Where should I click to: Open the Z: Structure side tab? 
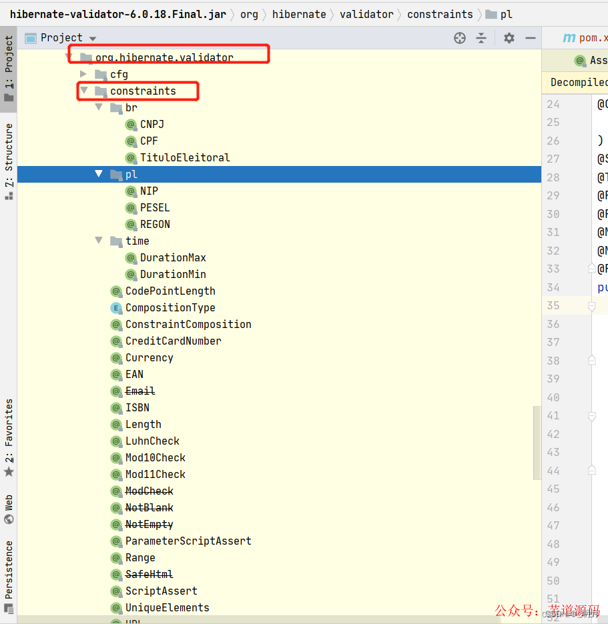tap(9, 161)
